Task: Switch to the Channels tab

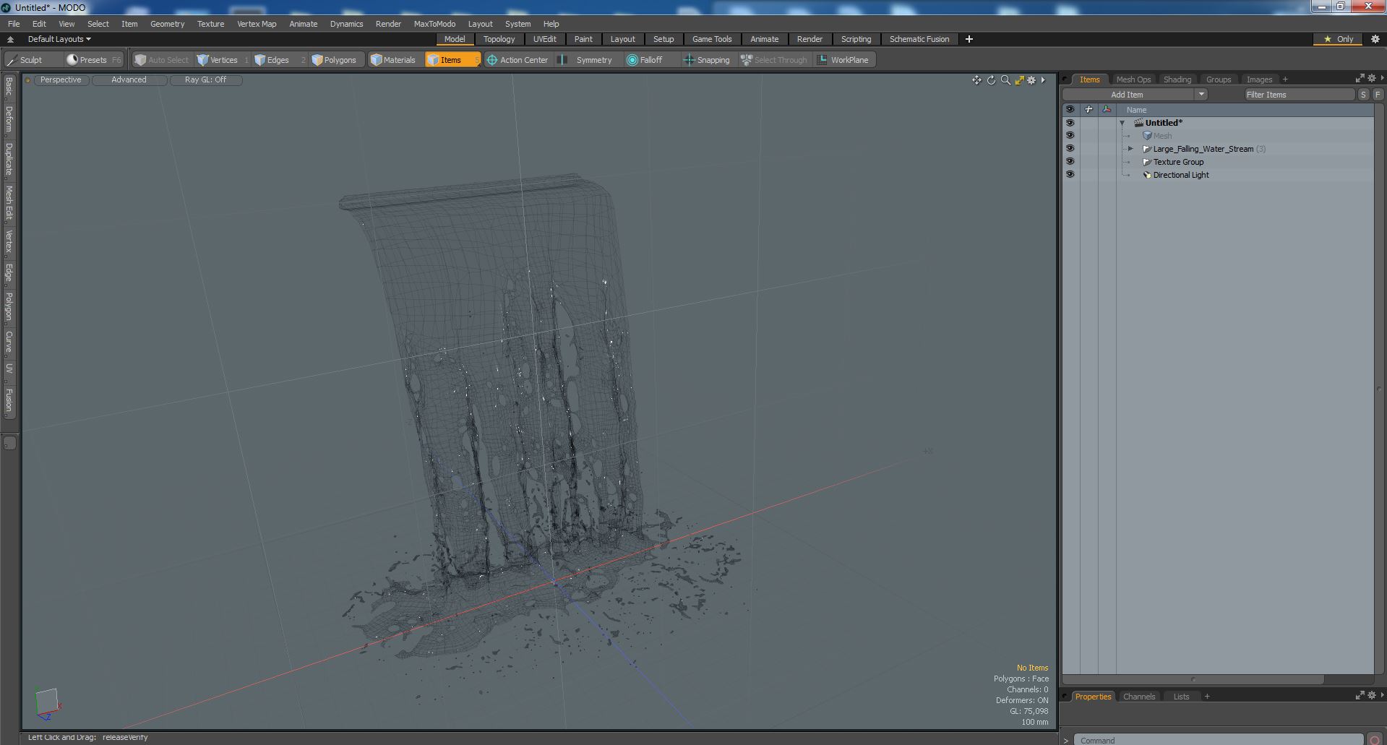Action: tap(1139, 697)
